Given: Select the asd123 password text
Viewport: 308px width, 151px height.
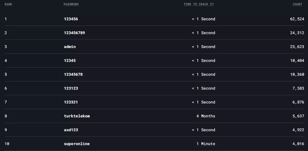Looking at the screenshot, I should 71,130.
